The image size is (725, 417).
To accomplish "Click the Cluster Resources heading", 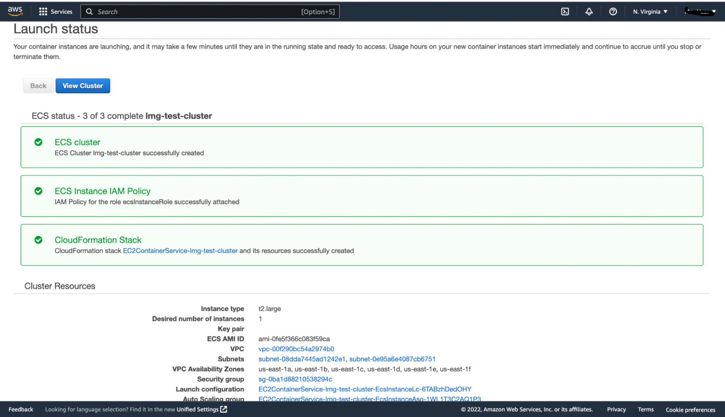I will coord(60,286).
